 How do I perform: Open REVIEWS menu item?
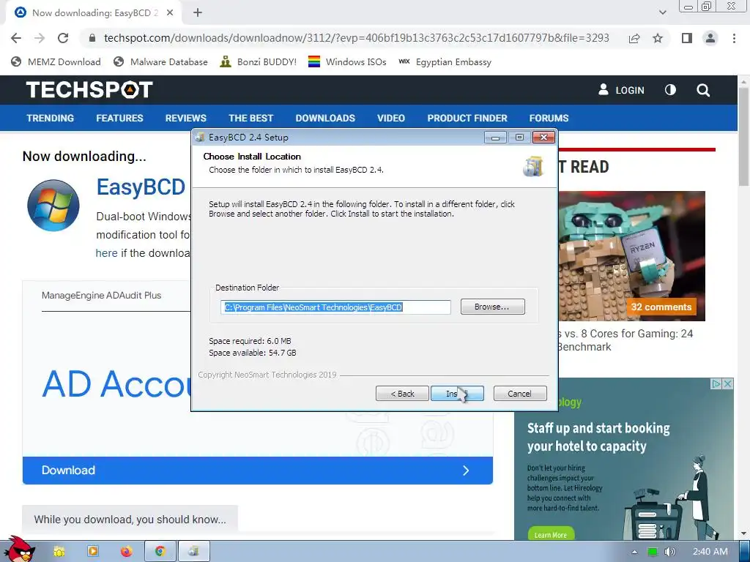pos(185,118)
